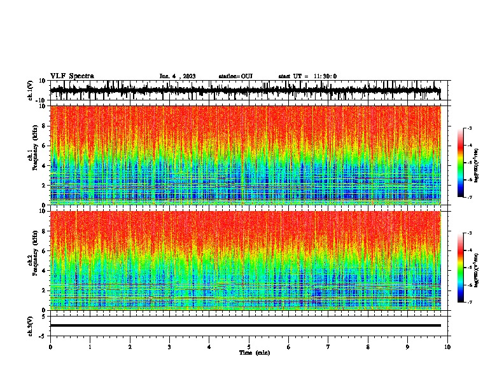Click ch.2 frequency axis tick label "8"
This screenshot has height=389, width=504.
(x=44, y=231)
